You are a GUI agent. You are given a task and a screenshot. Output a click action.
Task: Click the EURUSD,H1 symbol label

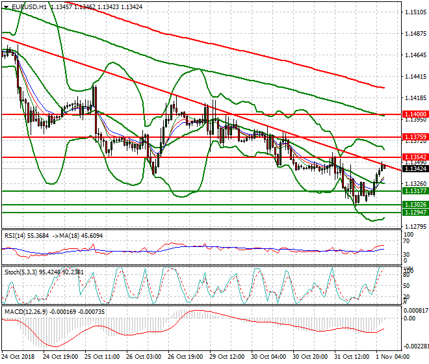tap(29, 7)
